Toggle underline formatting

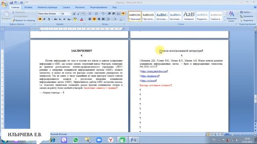(x=49, y=19)
